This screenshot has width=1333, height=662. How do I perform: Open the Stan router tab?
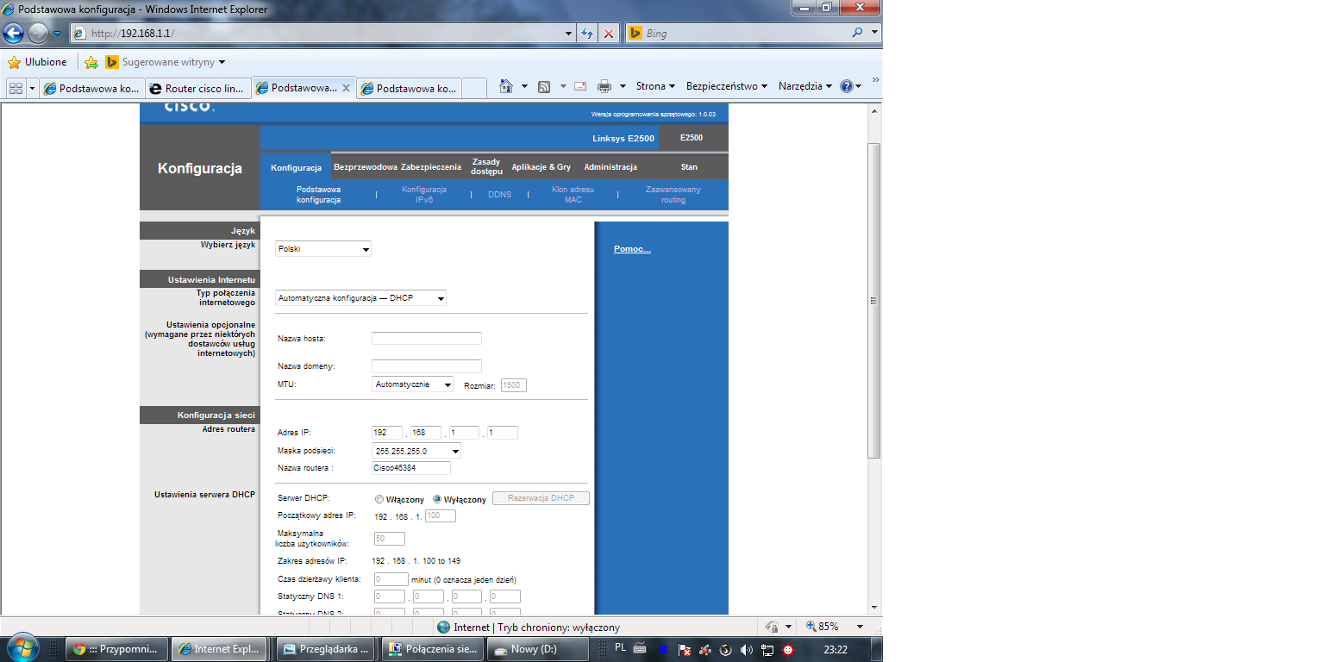coord(689,167)
